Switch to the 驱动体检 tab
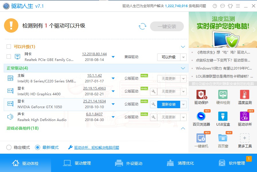The image size is (257, 172). pos(26,163)
